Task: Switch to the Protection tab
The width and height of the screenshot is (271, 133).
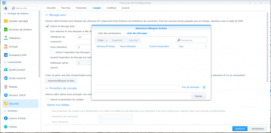Action: (81, 8)
